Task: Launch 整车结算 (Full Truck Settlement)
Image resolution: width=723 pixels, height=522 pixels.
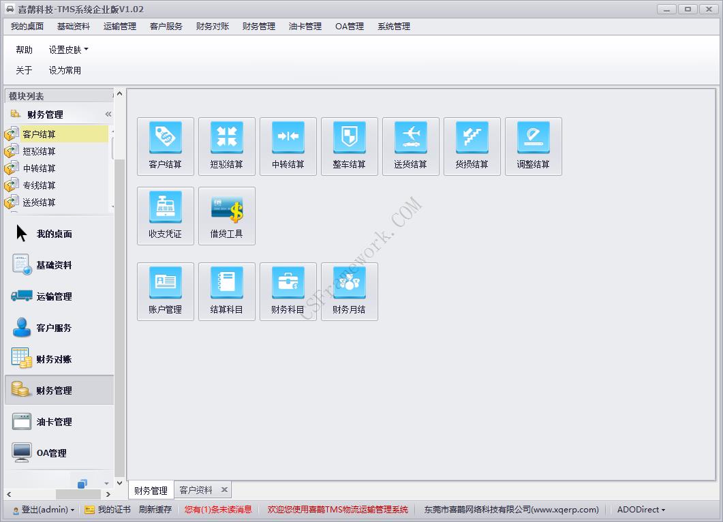Action: click(349, 146)
